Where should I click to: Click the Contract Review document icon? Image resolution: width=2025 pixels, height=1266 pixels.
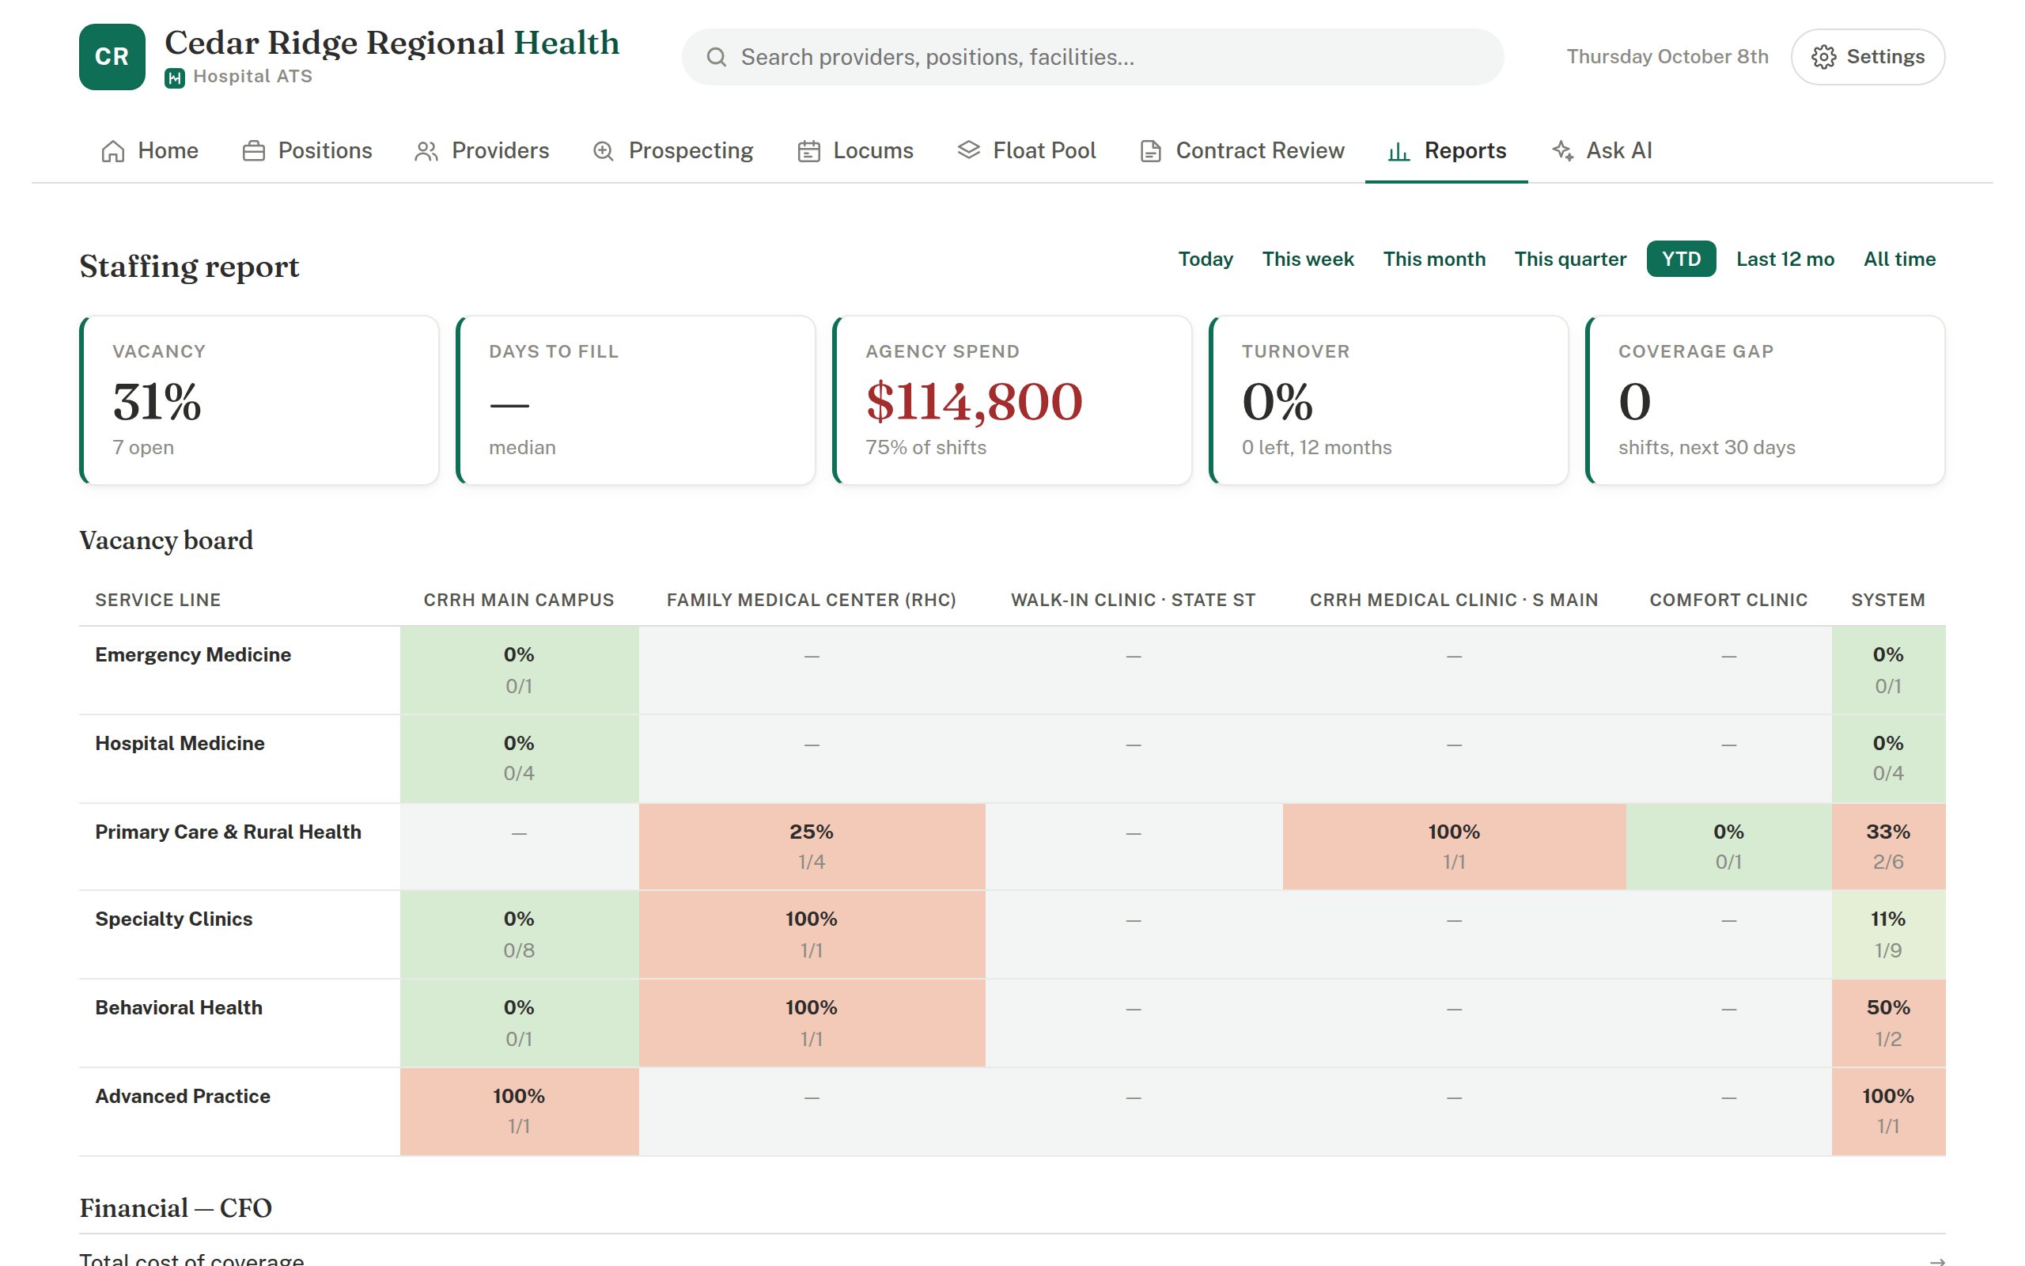pos(1151,150)
